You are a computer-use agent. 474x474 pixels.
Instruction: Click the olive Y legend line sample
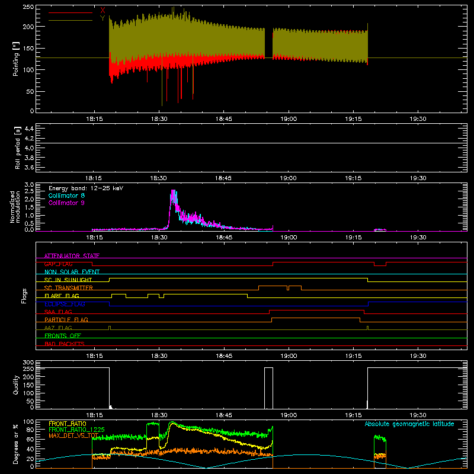click(71, 20)
